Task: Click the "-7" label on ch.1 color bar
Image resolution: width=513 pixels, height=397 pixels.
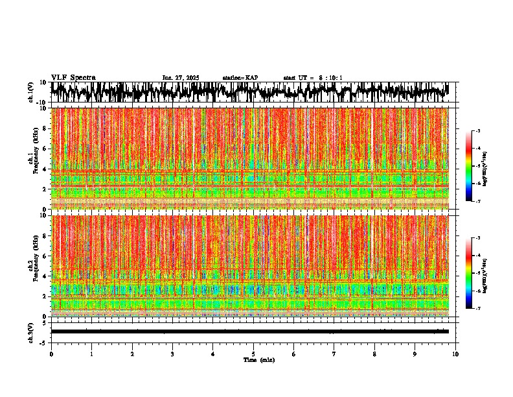Action: tap(478, 201)
